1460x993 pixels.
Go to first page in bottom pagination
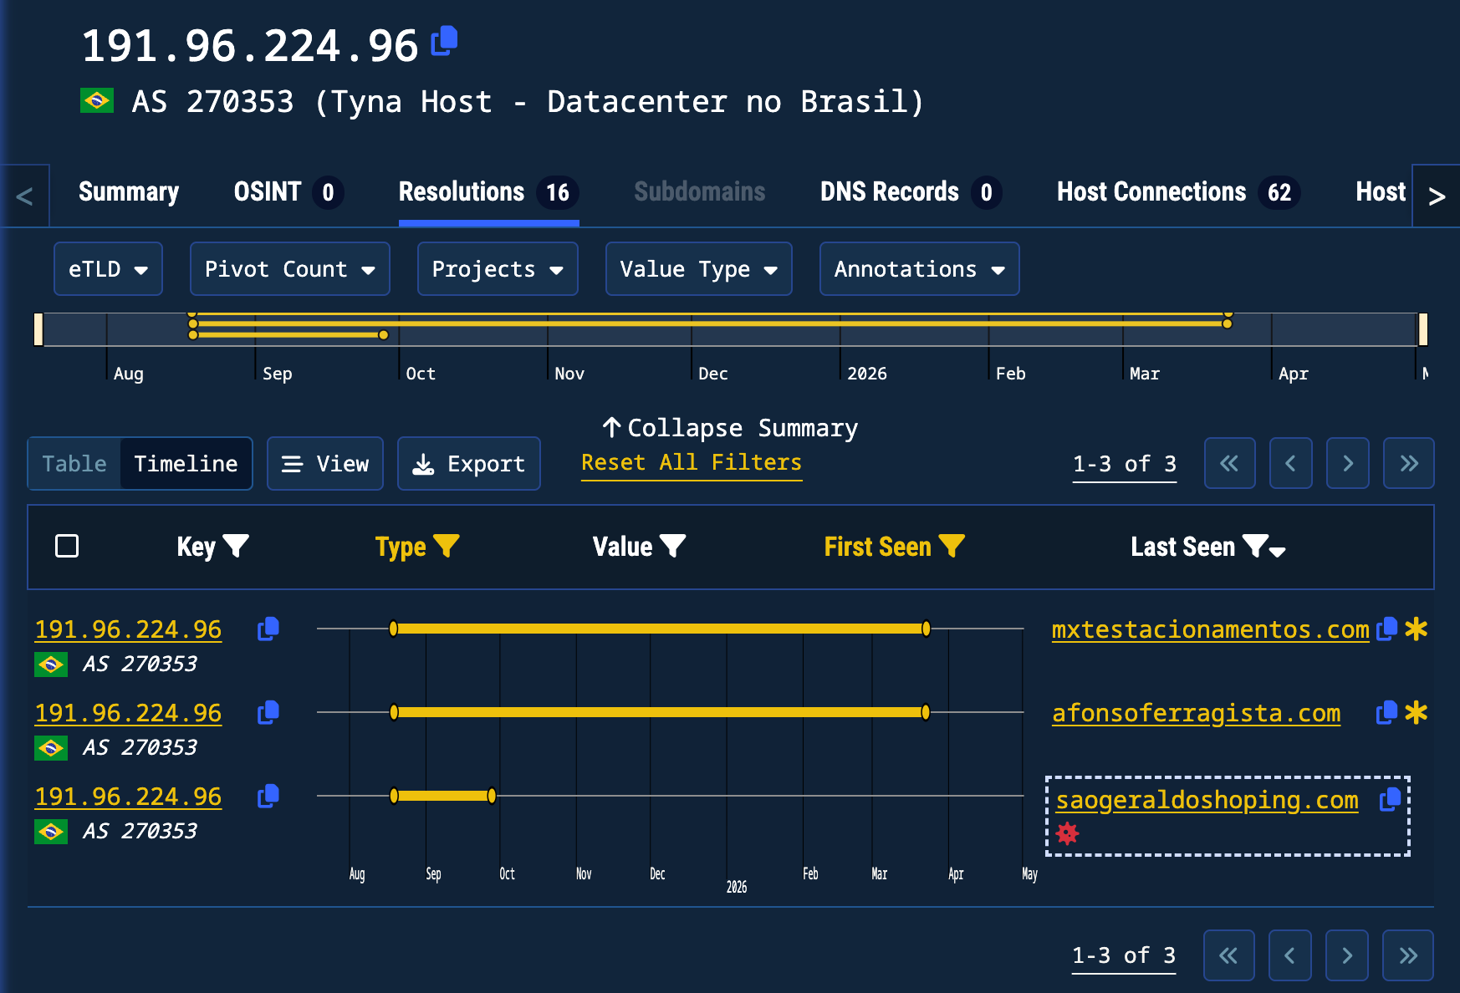click(x=1228, y=955)
